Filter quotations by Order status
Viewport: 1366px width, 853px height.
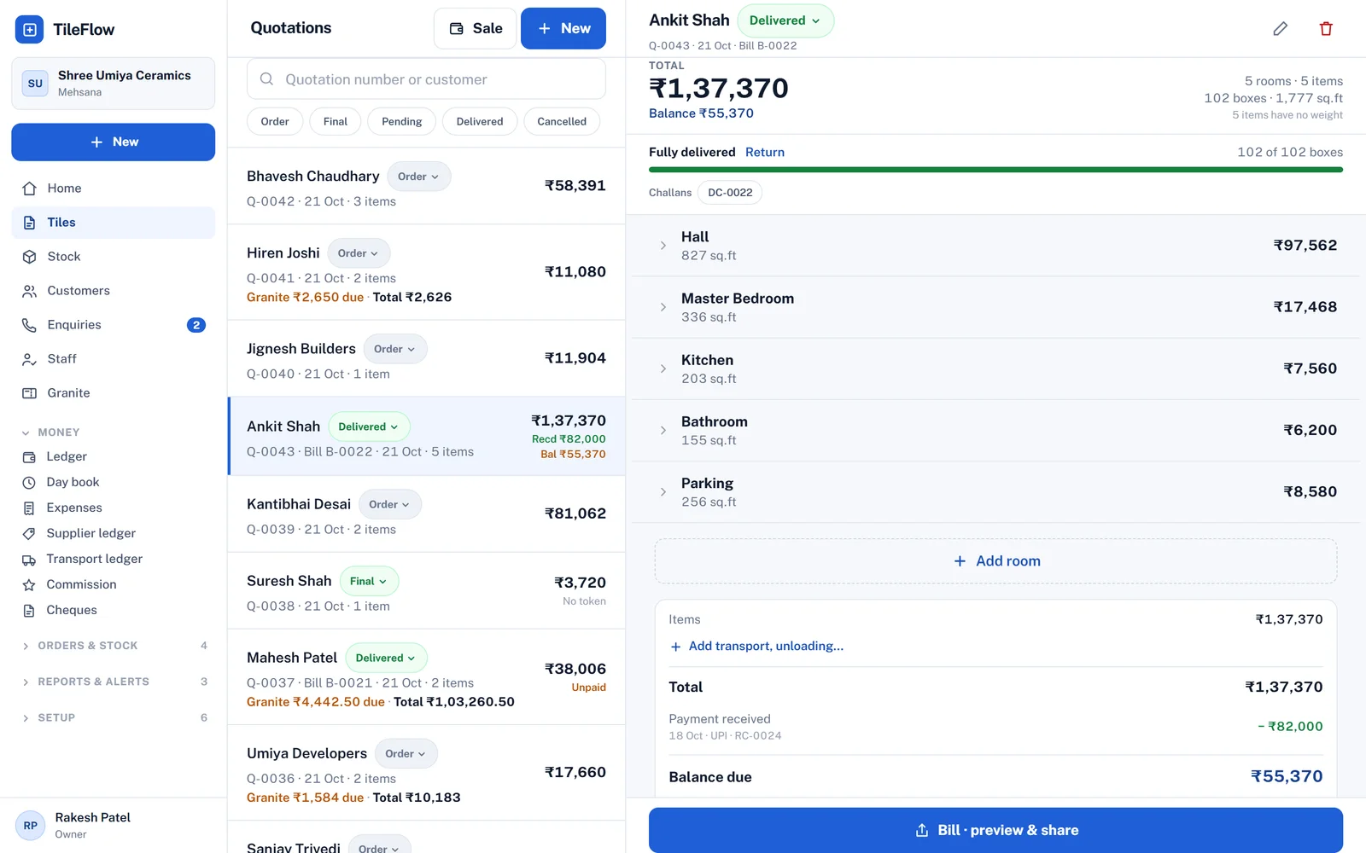(x=275, y=122)
